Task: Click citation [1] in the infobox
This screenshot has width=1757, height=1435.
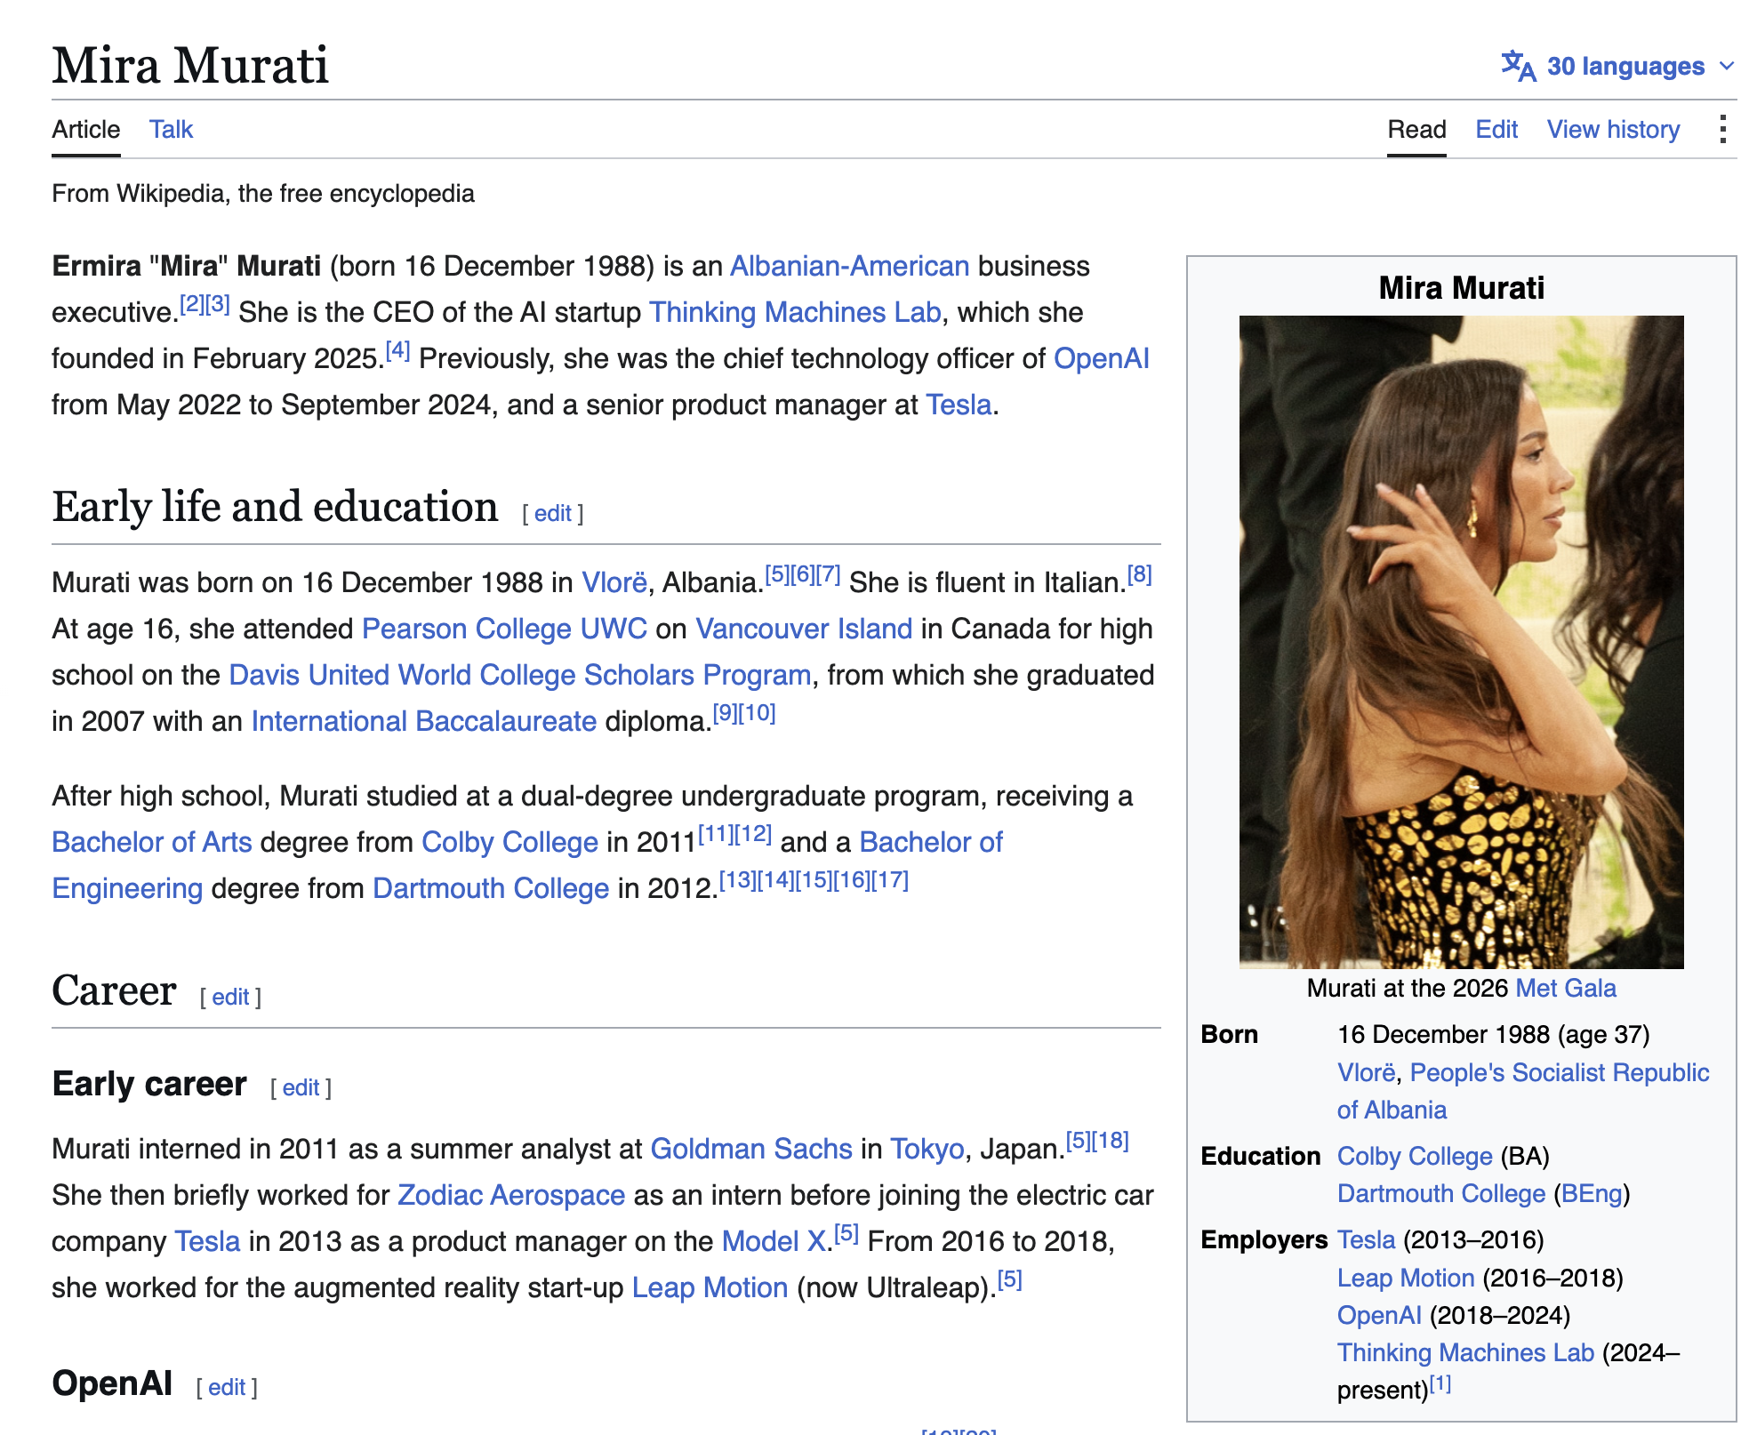Action: pyautogui.click(x=1440, y=1383)
